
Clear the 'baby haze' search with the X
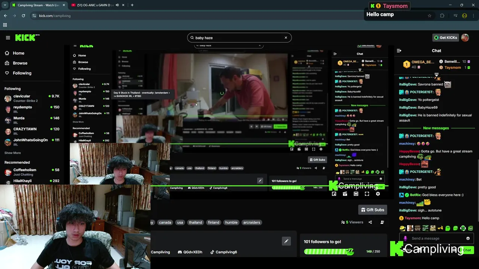click(286, 38)
